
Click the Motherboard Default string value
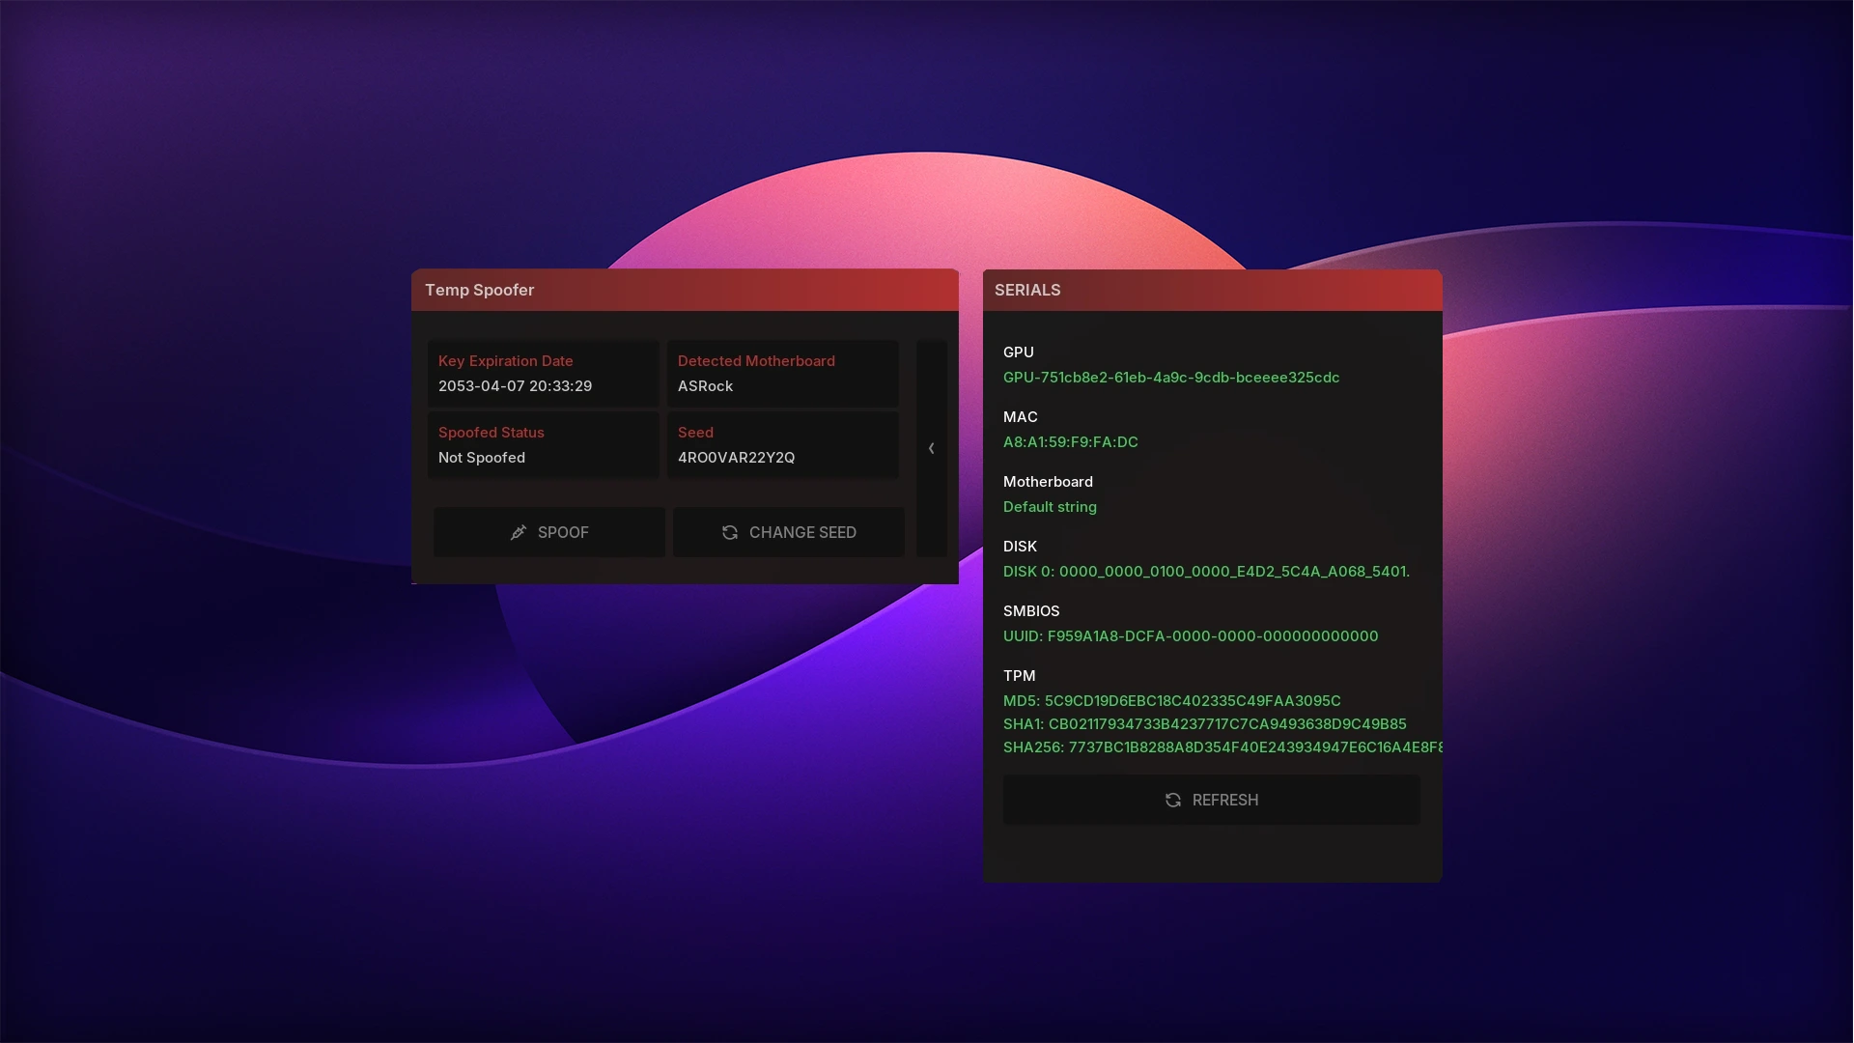1050,507
